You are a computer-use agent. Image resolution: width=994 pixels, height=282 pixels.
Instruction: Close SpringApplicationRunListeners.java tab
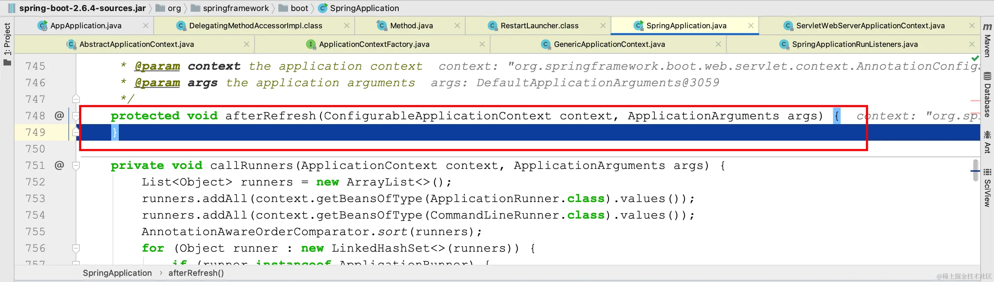[x=972, y=44]
